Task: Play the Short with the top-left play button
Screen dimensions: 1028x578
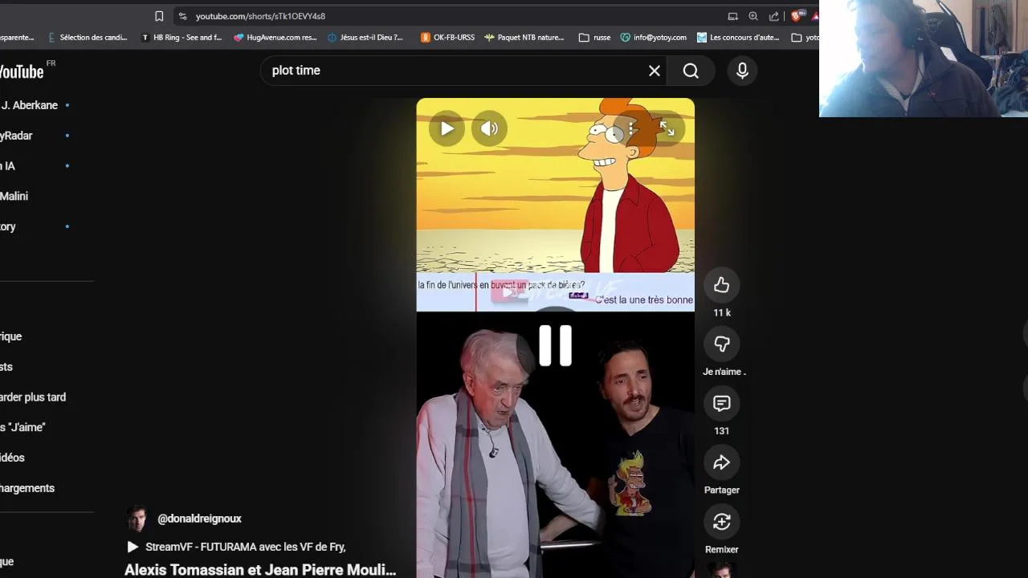Action: point(447,128)
